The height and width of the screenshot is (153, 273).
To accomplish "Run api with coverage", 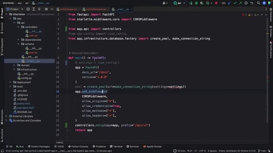I will pyautogui.click(x=202, y=3).
